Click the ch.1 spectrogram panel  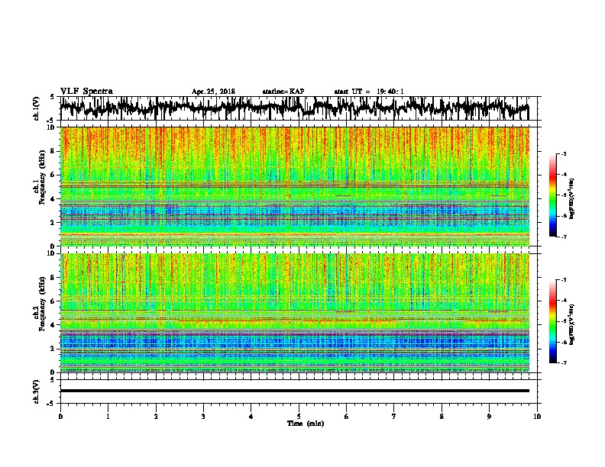pos(294,186)
